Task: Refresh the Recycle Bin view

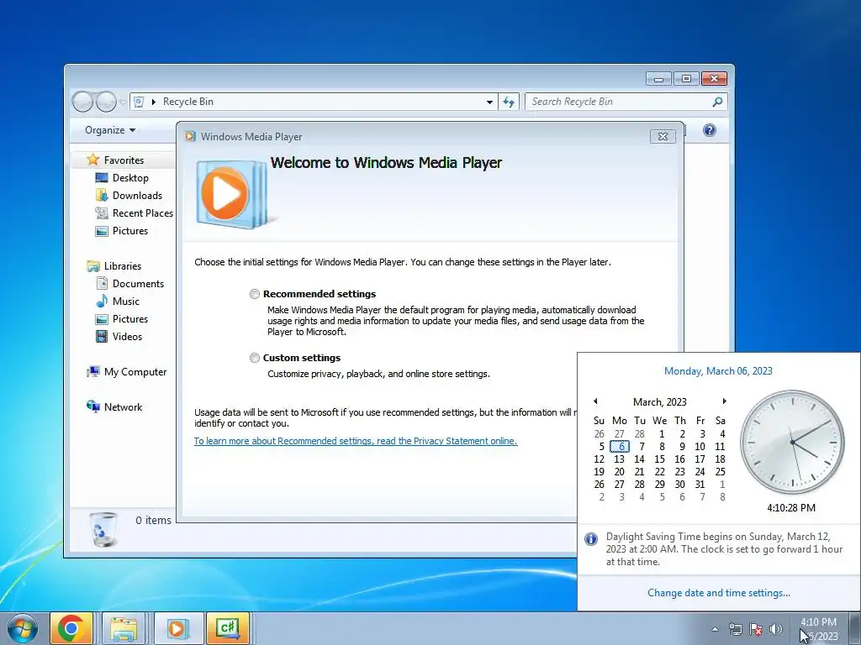Action: tap(509, 102)
